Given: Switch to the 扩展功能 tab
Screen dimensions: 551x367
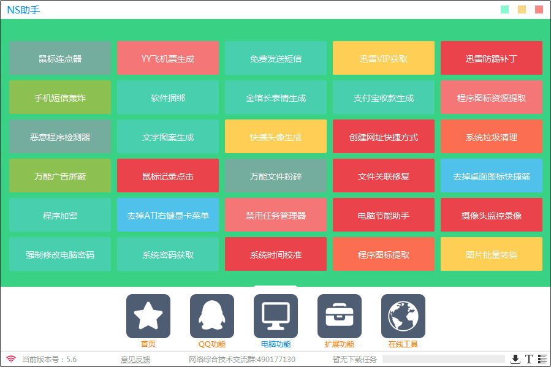Looking at the screenshot, I should click(x=339, y=343).
